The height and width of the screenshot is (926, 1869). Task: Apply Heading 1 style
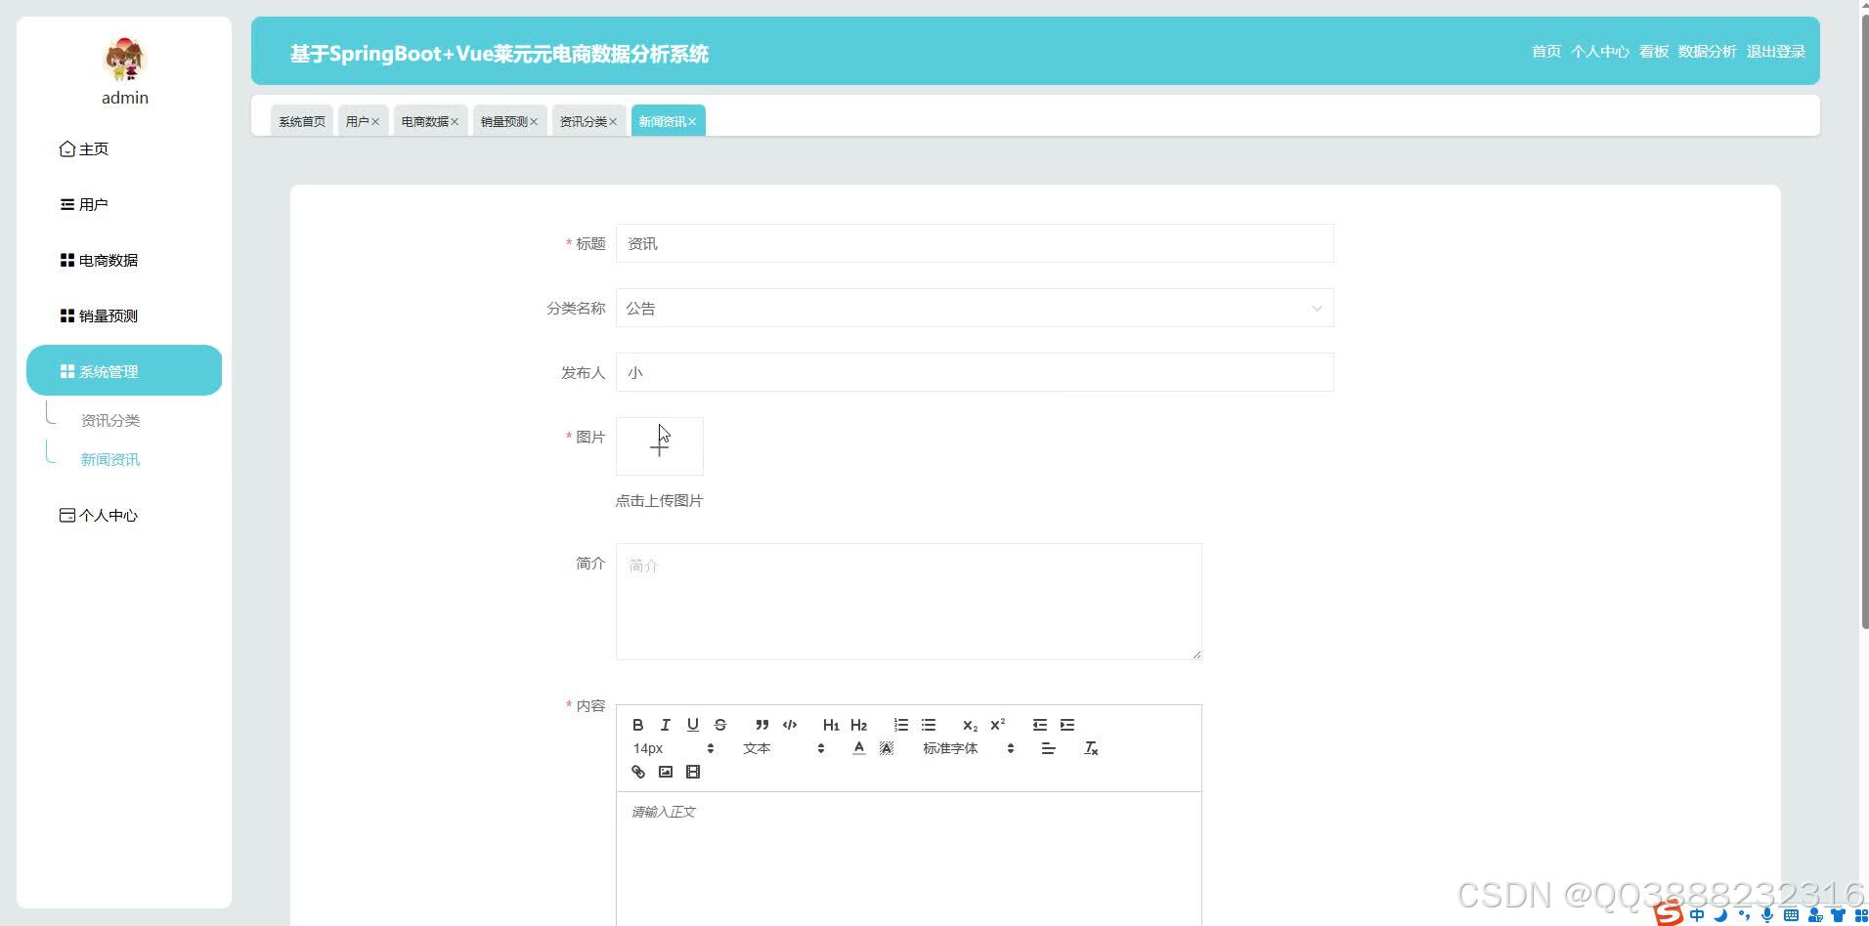click(831, 725)
